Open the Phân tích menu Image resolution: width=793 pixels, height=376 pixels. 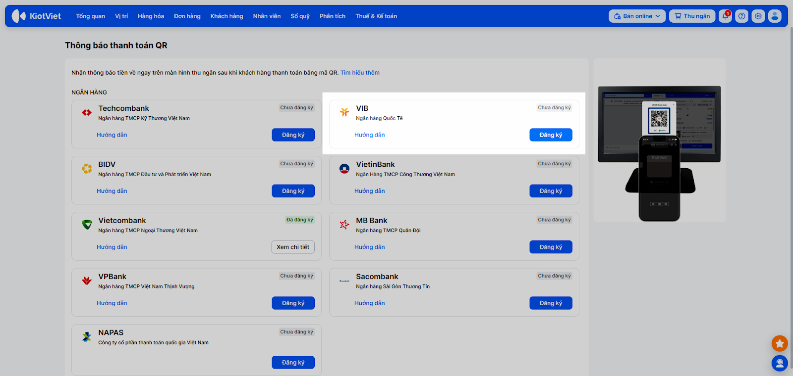coord(332,16)
